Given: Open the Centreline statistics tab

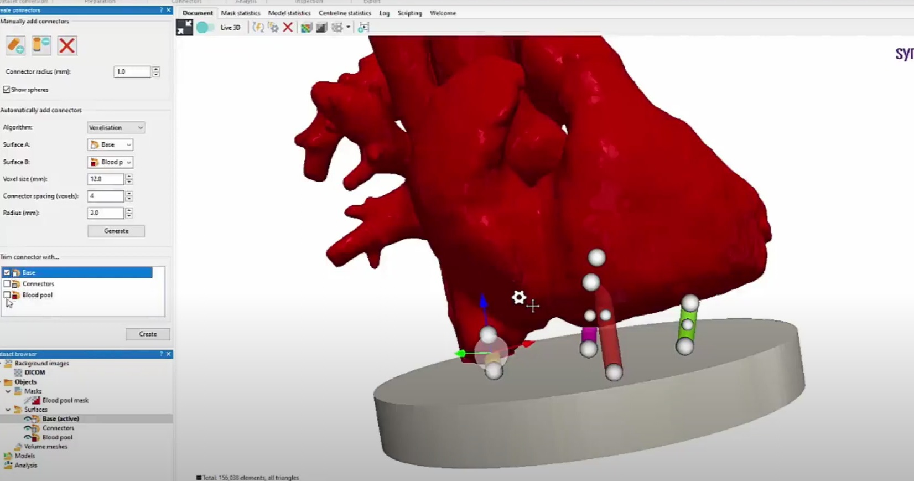Looking at the screenshot, I should pyautogui.click(x=344, y=13).
